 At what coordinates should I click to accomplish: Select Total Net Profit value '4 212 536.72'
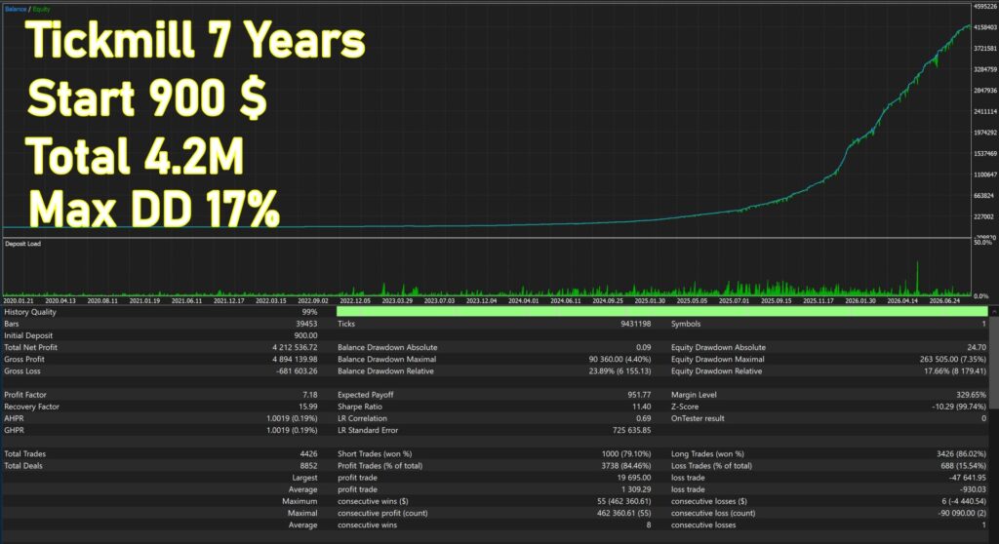pyautogui.click(x=295, y=348)
